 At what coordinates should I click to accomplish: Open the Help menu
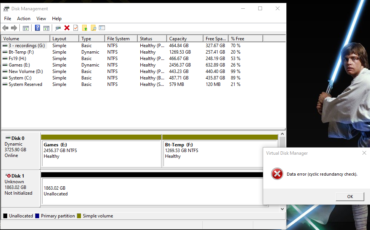point(57,18)
